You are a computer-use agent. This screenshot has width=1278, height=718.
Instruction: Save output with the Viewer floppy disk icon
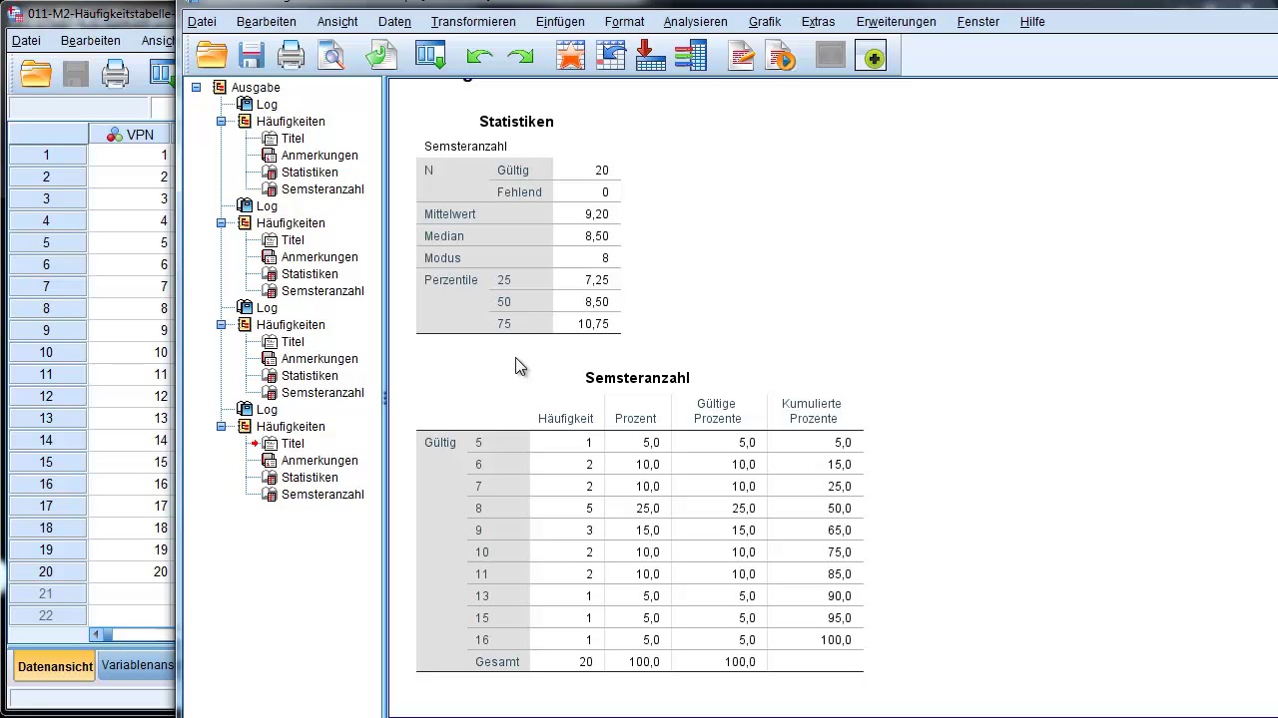pos(251,56)
